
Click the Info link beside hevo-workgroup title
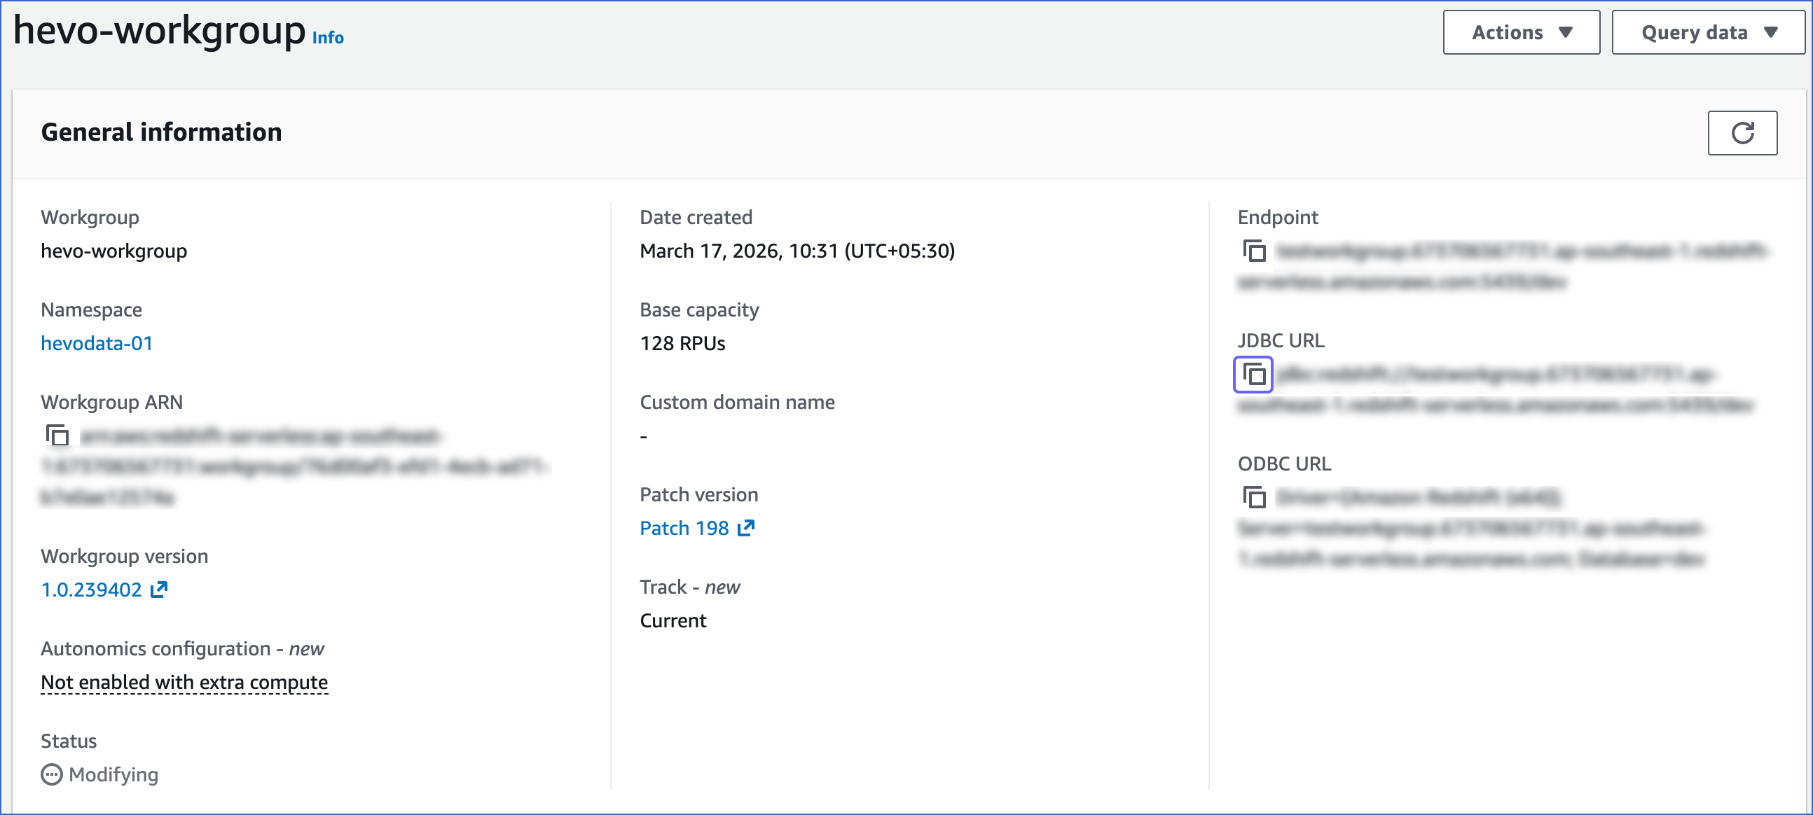pos(327,37)
